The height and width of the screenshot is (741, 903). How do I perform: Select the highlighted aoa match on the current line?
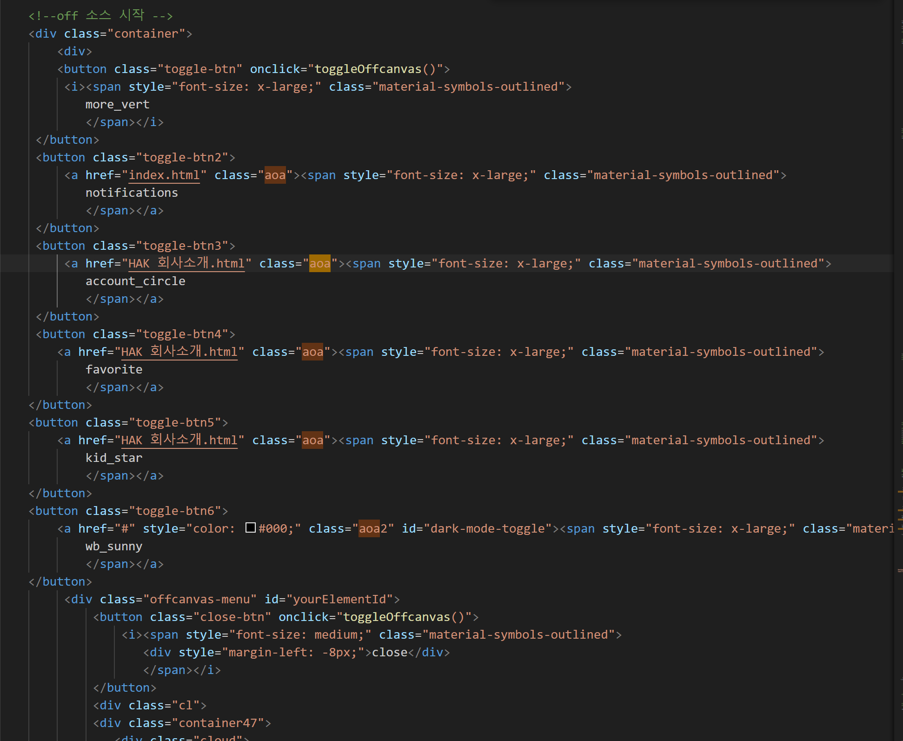319,263
